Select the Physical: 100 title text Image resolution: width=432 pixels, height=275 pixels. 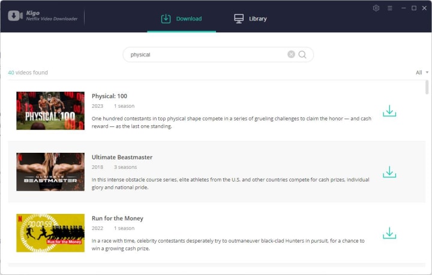click(109, 96)
